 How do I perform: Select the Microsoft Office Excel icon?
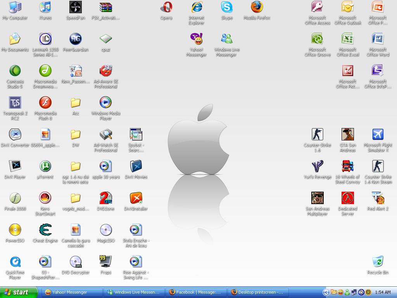347,39
